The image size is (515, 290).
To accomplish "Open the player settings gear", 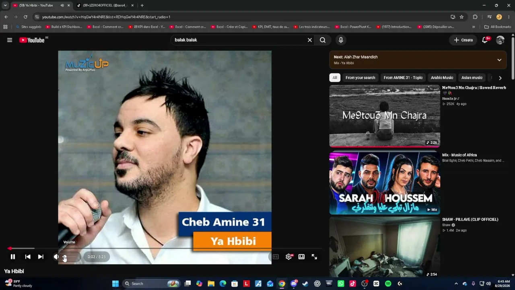I will coord(288,257).
